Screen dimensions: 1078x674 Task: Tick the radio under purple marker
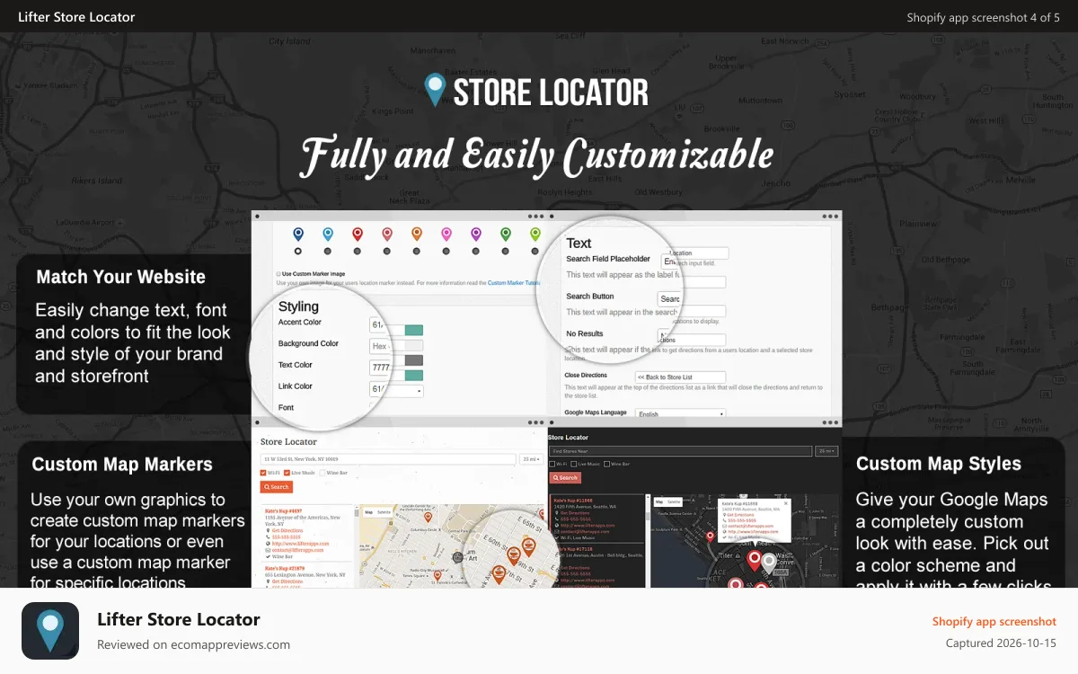[x=476, y=252]
